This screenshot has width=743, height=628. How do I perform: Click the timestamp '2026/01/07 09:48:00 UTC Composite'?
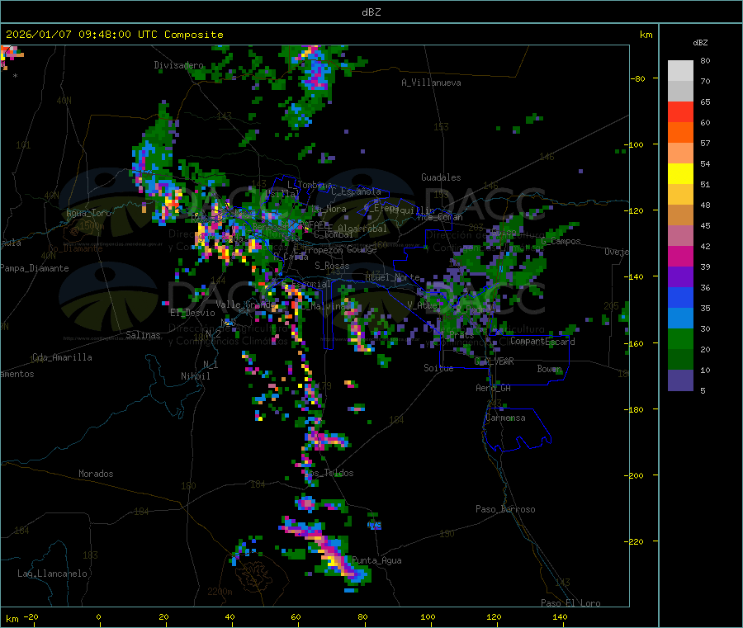click(114, 35)
